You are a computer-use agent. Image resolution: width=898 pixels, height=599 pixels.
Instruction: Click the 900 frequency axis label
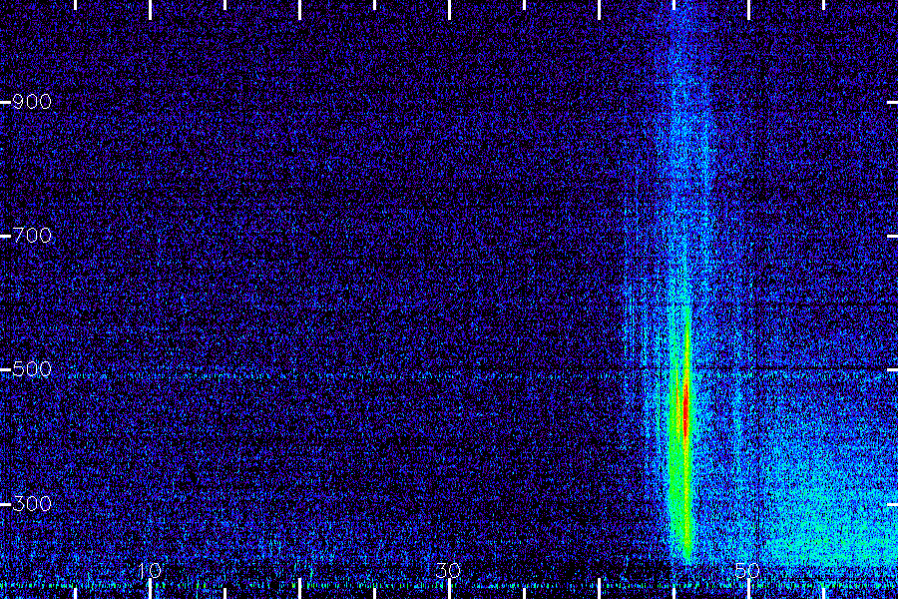click(32, 102)
